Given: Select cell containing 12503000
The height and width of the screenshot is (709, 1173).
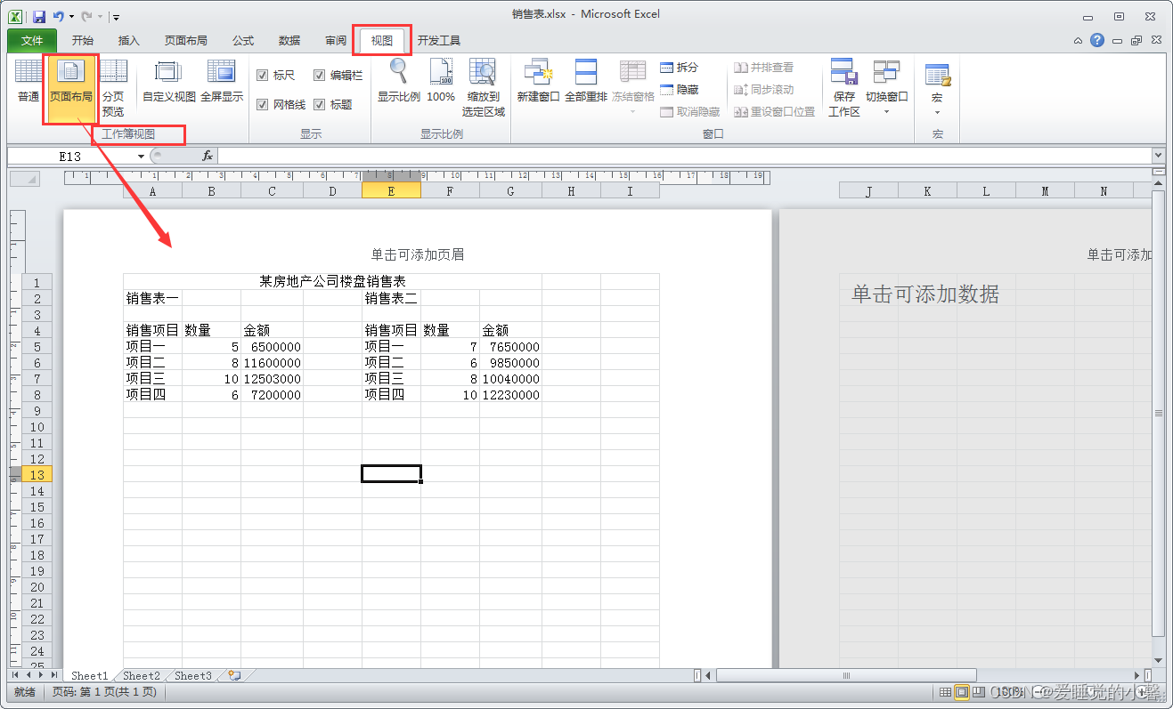Looking at the screenshot, I should 272,378.
